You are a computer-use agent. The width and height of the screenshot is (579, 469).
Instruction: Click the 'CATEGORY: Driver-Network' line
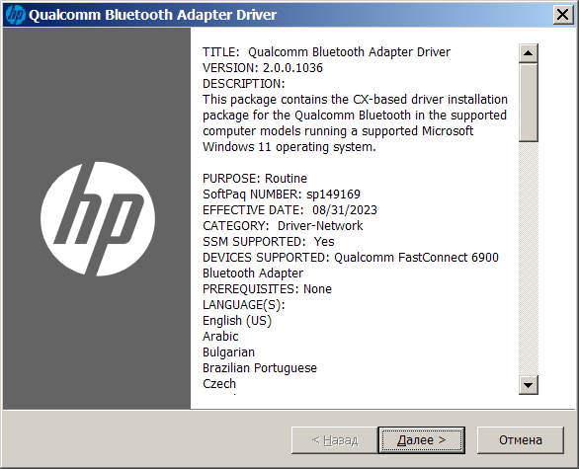283,226
